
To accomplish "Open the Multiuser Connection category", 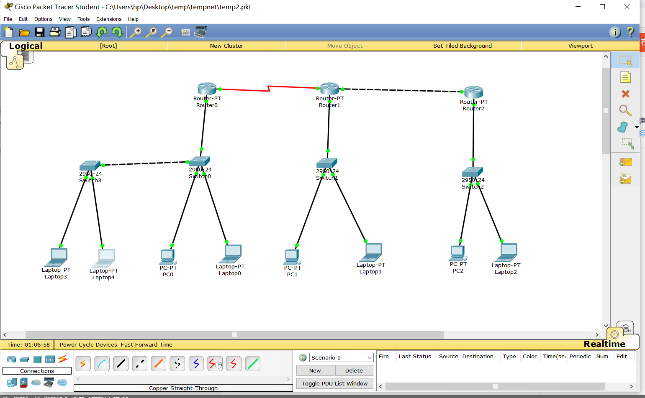I will (62, 382).
